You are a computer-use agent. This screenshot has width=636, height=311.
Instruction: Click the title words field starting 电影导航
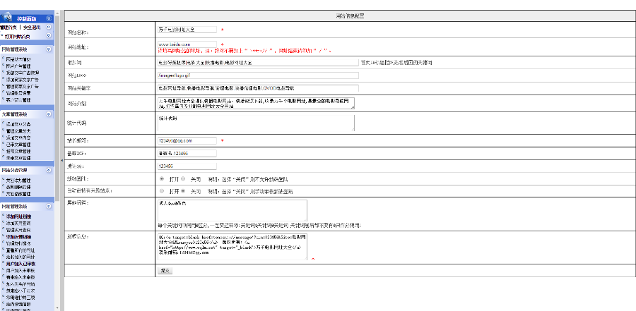[259, 63]
